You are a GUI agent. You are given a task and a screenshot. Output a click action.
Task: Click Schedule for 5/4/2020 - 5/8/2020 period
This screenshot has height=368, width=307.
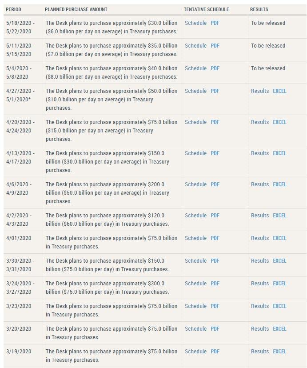tap(195, 68)
